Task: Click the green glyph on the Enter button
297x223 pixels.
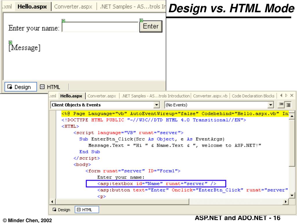Action: click(141, 20)
